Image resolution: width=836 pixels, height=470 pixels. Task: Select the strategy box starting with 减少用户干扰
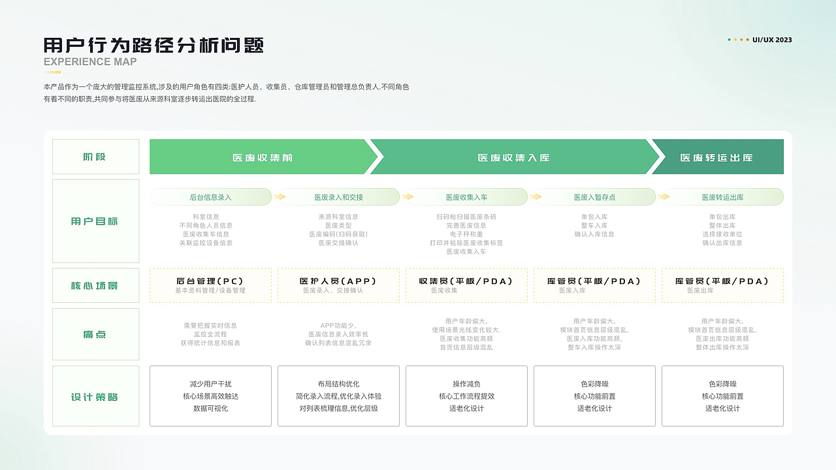[x=210, y=396]
